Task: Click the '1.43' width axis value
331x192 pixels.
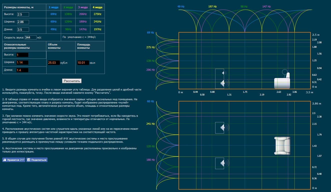Action: 314,146
